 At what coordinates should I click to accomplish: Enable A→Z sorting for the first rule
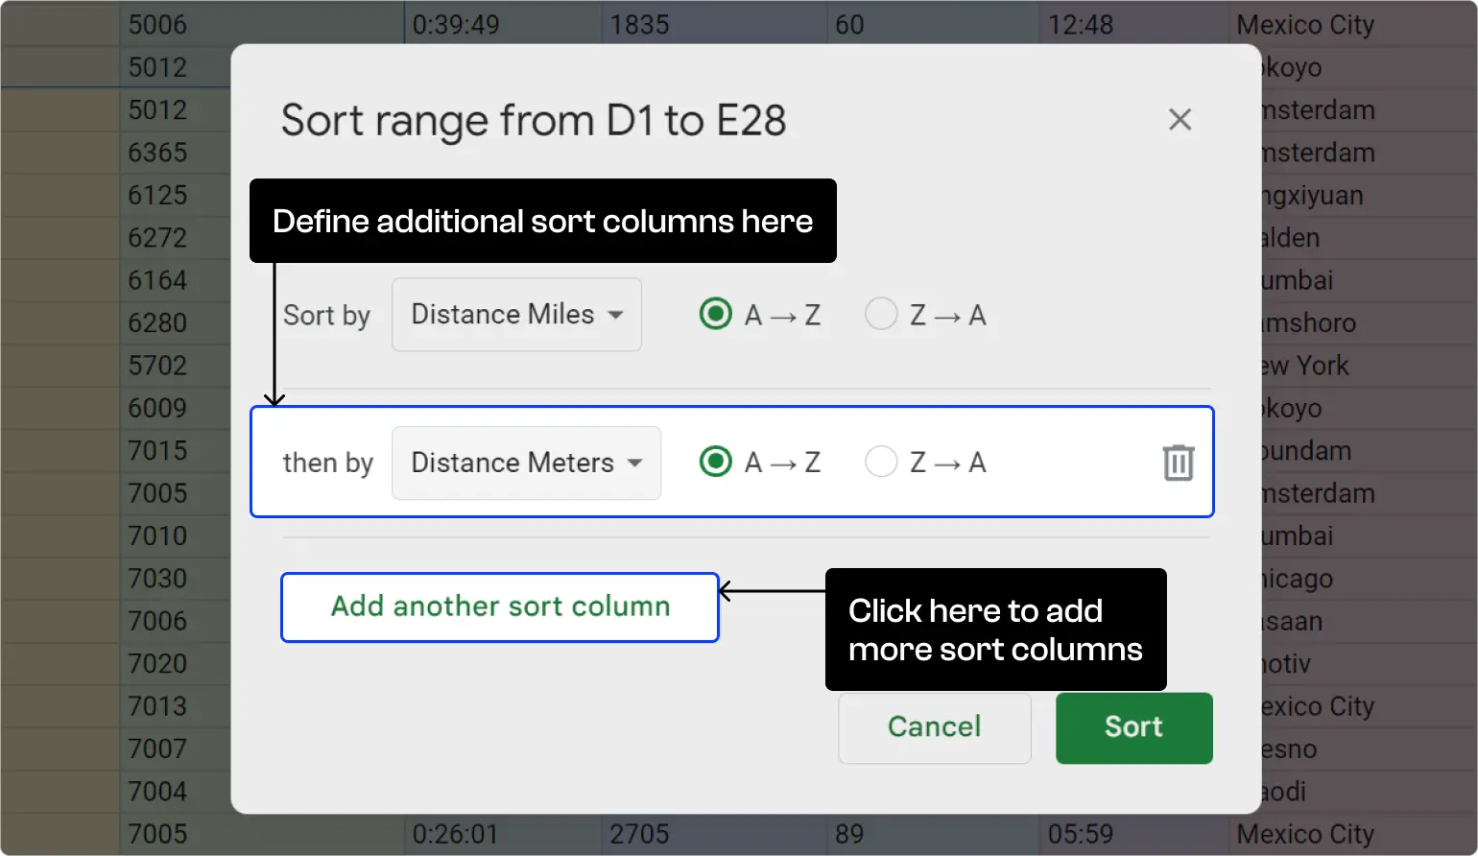tap(715, 314)
